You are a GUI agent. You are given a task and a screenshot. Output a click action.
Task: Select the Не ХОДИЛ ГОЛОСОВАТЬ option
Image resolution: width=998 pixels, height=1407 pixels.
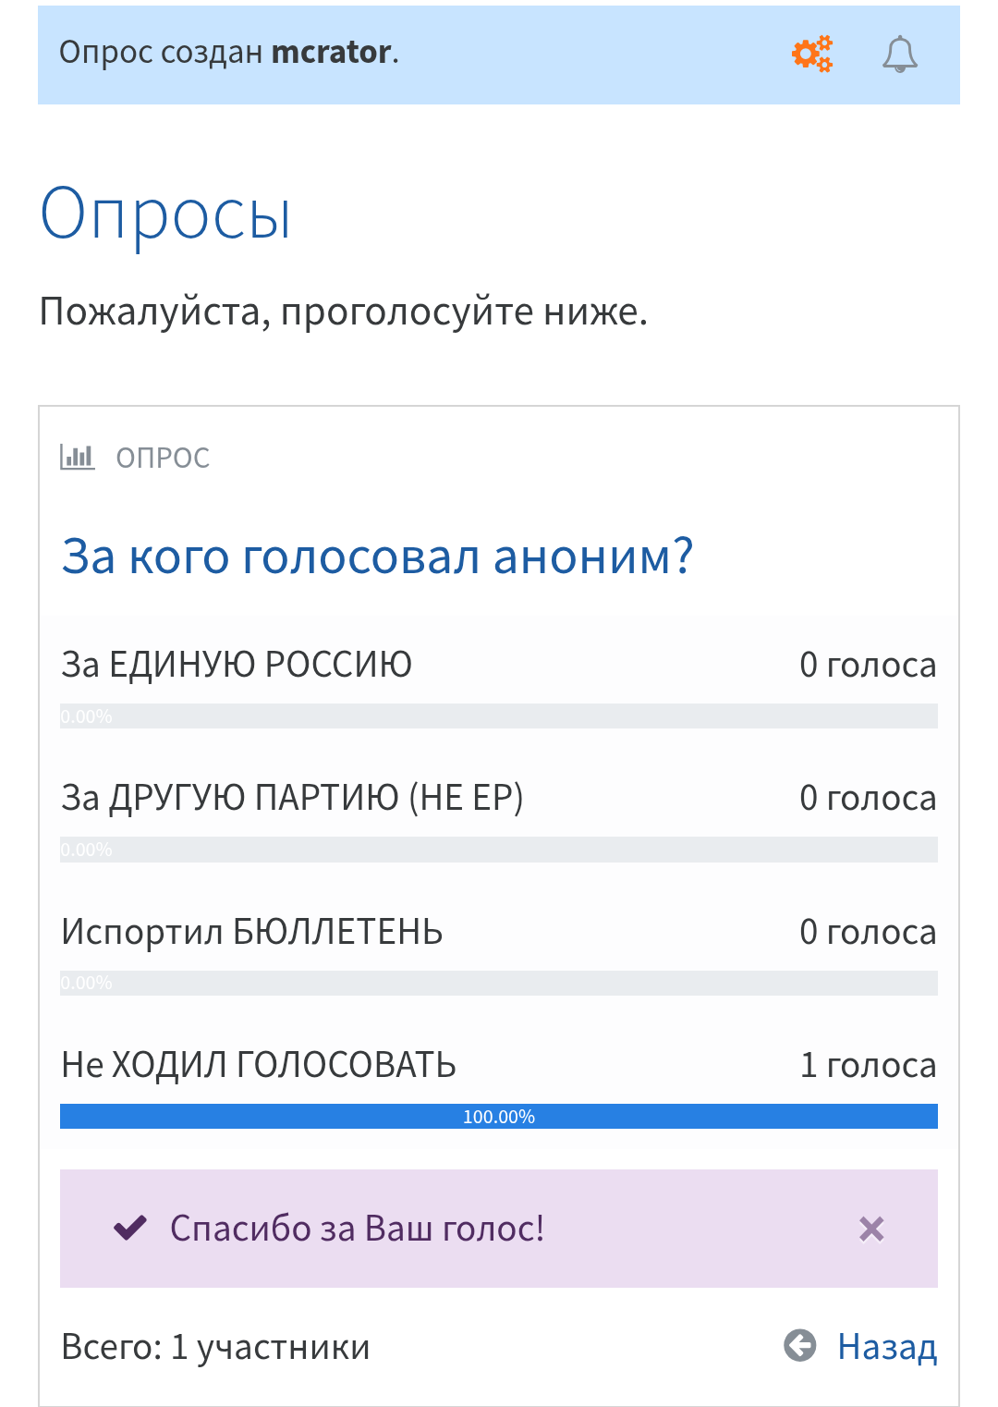[259, 1065]
